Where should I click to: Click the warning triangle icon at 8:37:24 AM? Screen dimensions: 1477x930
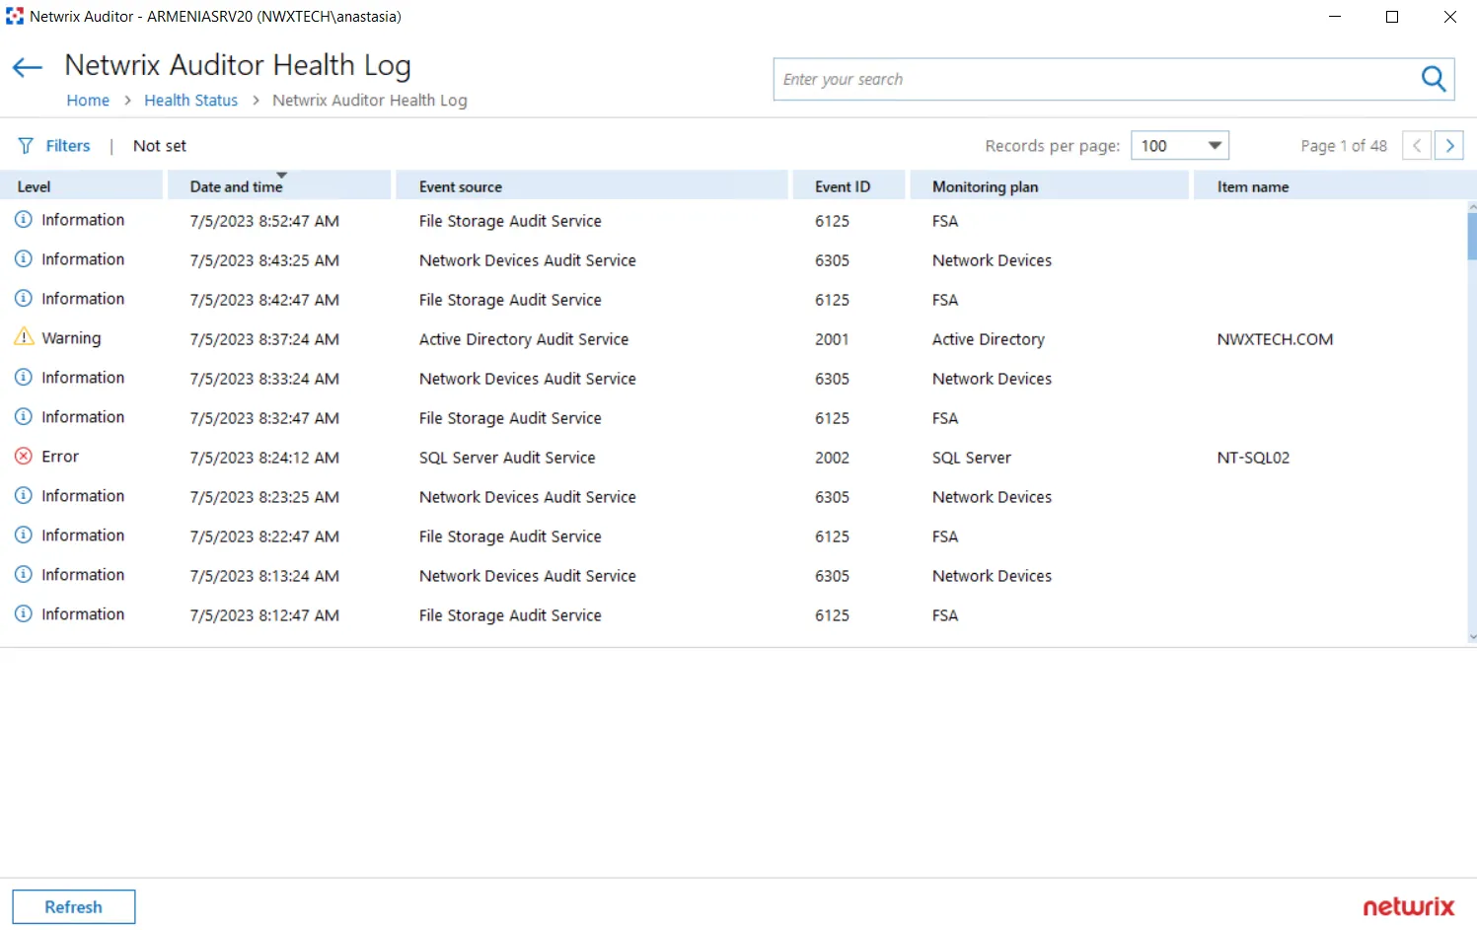coord(24,337)
